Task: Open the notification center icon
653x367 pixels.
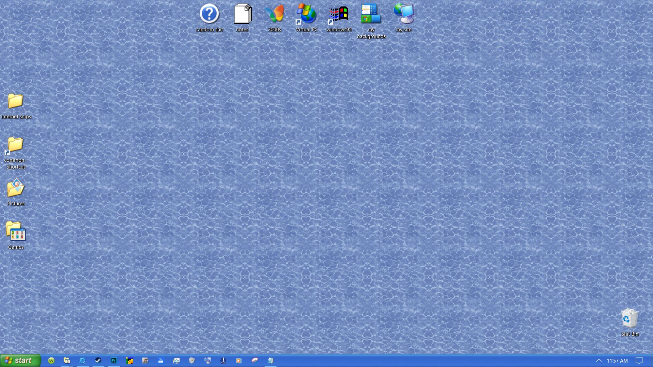Action: (639, 361)
